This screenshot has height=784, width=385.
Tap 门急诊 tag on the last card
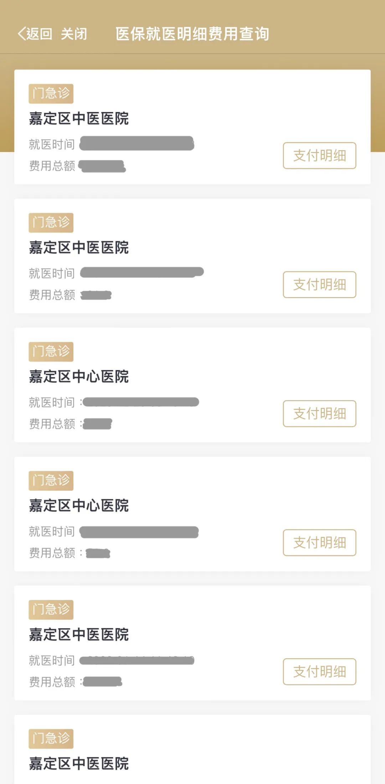point(51,738)
